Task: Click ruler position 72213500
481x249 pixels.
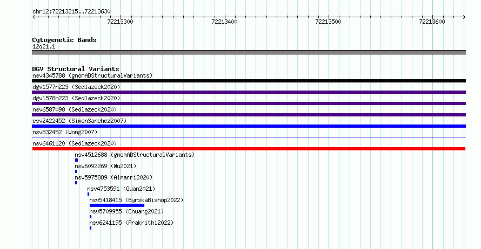Action: [x=328, y=22]
